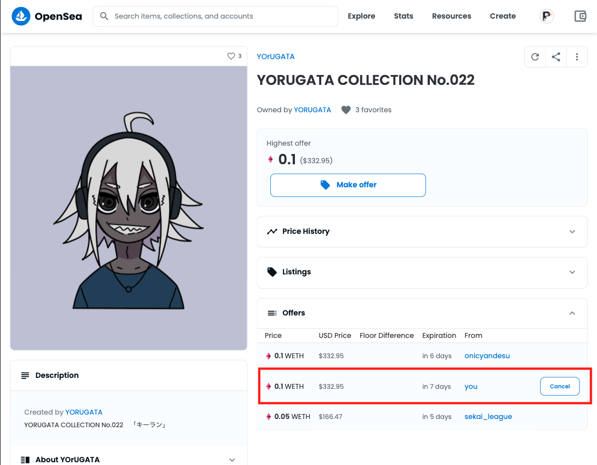Cancel your 0.1 WETH offer
This screenshot has width=597, height=465.
[x=560, y=387]
